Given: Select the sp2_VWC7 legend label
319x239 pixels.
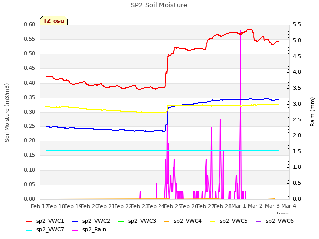Looking at the screenshot, I should 50,230.
